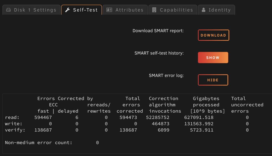The height and width of the screenshot is (156, 272).
Task: Go to the Identity tab
Action: [217, 10]
